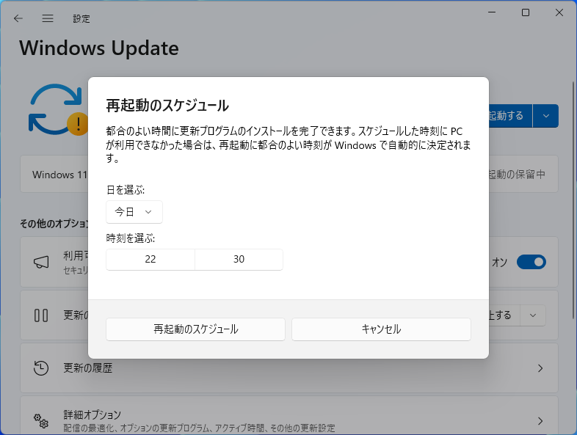Click the back arrow in Settings
Image resolution: width=577 pixels, height=435 pixels.
(18, 18)
